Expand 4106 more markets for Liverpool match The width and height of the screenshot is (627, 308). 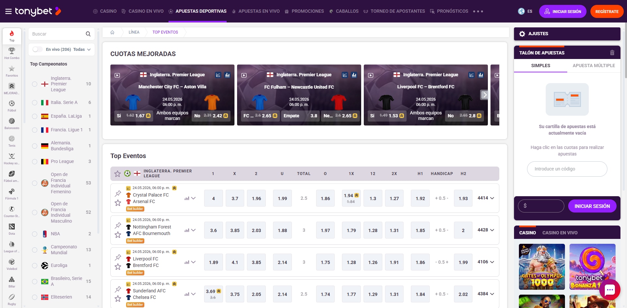[486, 262]
